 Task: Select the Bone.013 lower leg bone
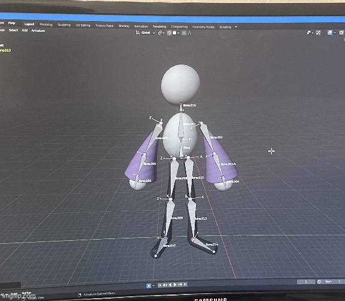click(x=192, y=217)
